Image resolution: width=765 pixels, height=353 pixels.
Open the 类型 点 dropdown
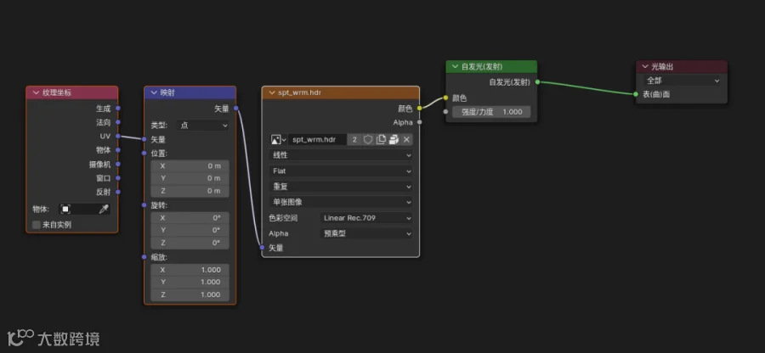202,126
